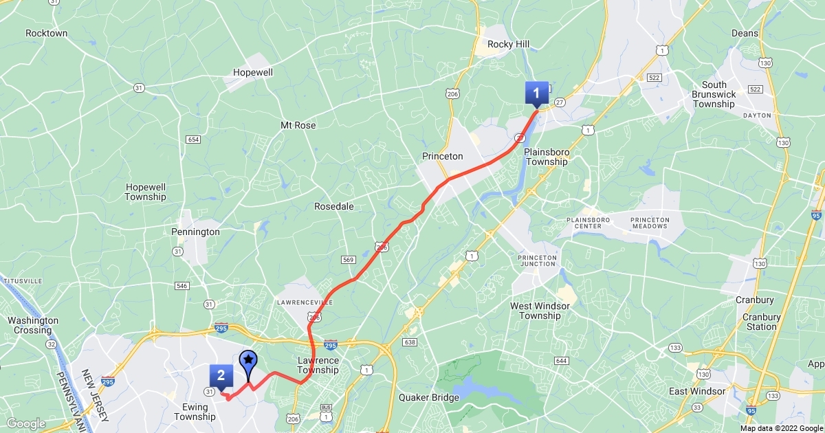Click the Quaker Bridge label
The height and width of the screenshot is (433, 825).
429,397
